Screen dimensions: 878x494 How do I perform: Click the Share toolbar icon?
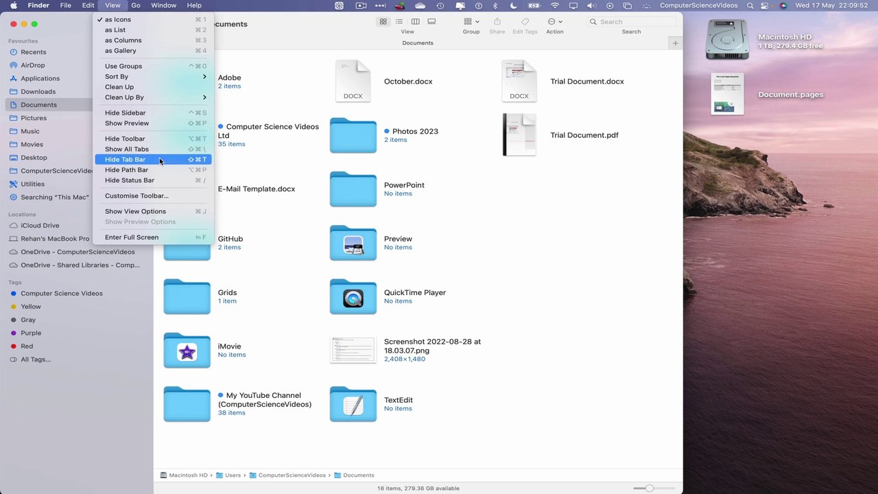coord(497,21)
